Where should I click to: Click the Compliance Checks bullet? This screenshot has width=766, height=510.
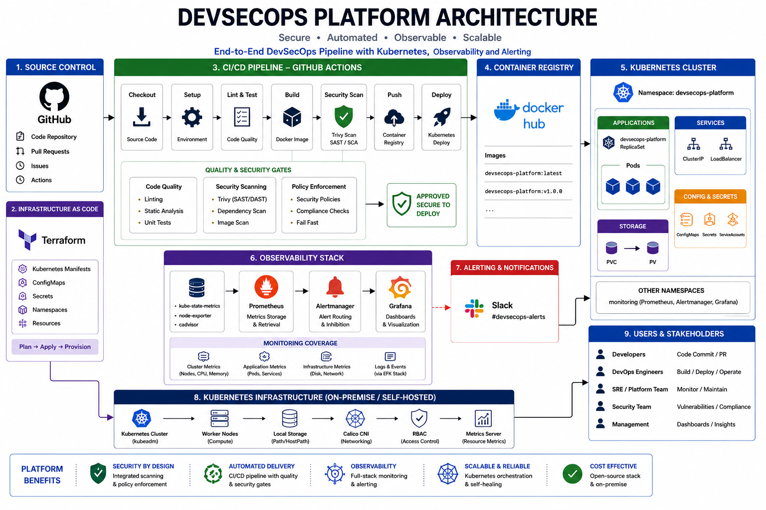coord(323,211)
